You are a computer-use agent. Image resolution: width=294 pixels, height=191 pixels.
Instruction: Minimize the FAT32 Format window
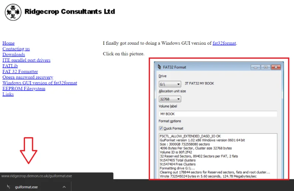tap(255, 67)
